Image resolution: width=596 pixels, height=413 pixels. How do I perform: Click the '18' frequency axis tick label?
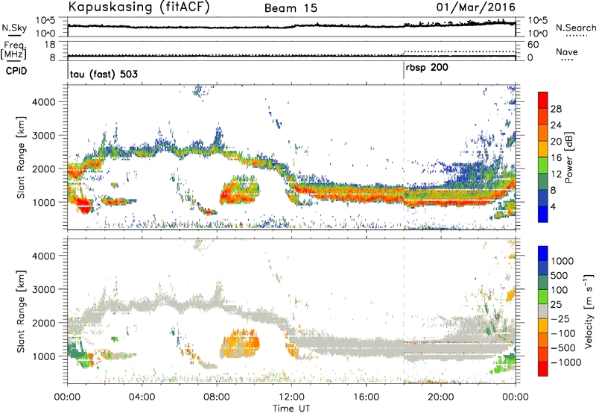[x=50, y=45]
